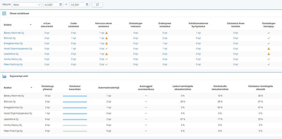Click the e-Scan dokumentit column header

click(47, 25)
